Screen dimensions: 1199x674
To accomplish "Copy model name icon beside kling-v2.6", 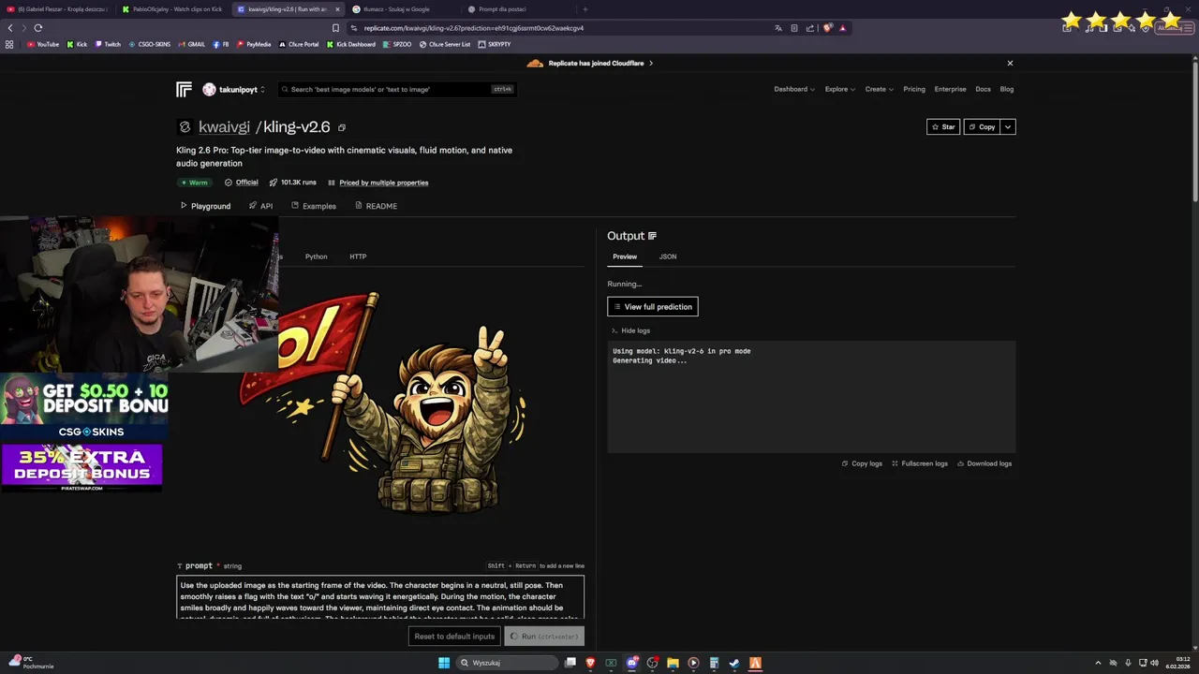I will pos(342,127).
